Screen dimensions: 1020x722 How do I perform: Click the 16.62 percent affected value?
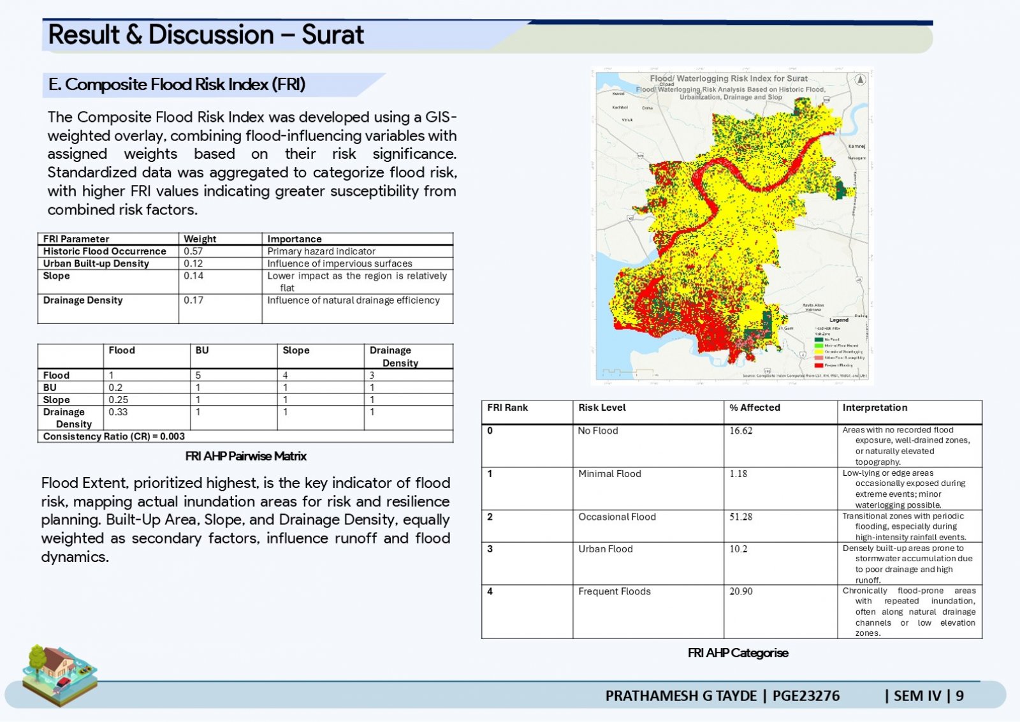click(741, 431)
